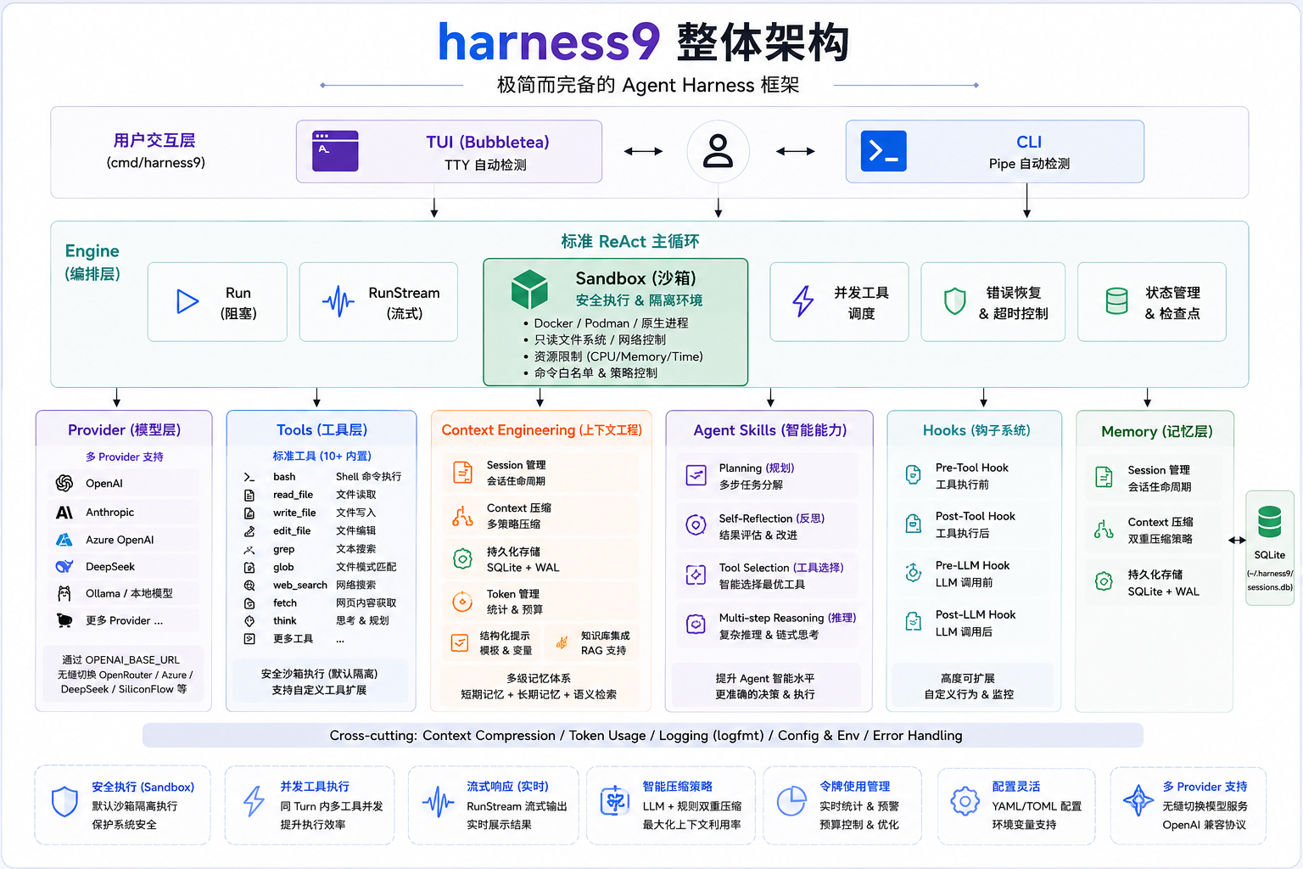Click the shield icon for 安全执行 (Sandbox)
The image size is (1303, 869).
pos(64,801)
